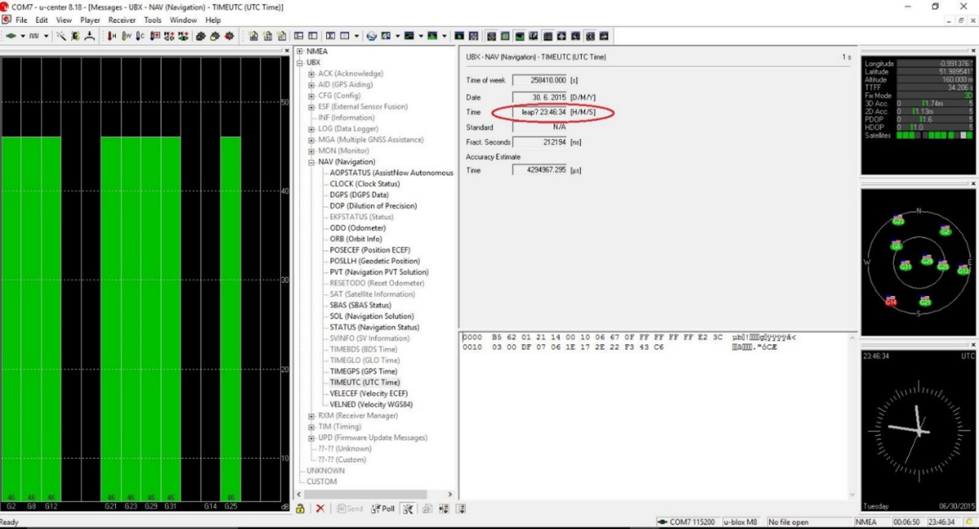979x529 pixels.
Task: Click the Accuracy Estimate Time field
Action: [x=539, y=170]
